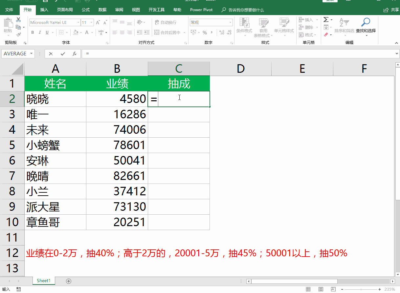Cancel the formula entry with X
Image resolution: width=400 pixels, height=293 pixels.
pos(51,54)
